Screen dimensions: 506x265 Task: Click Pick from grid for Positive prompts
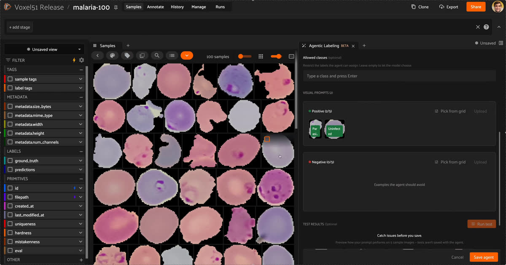[450, 111]
